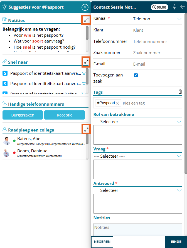
Task: Click the cart icon on first Paspoort link
Action: point(83,73)
